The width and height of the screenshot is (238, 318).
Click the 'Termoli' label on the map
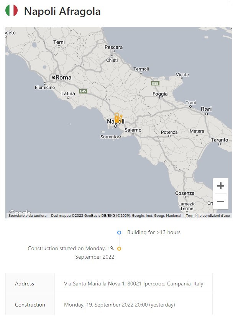click(141, 69)
